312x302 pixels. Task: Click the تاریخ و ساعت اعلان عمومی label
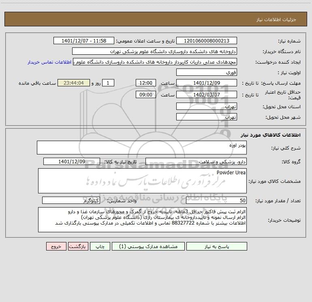(x=145, y=41)
